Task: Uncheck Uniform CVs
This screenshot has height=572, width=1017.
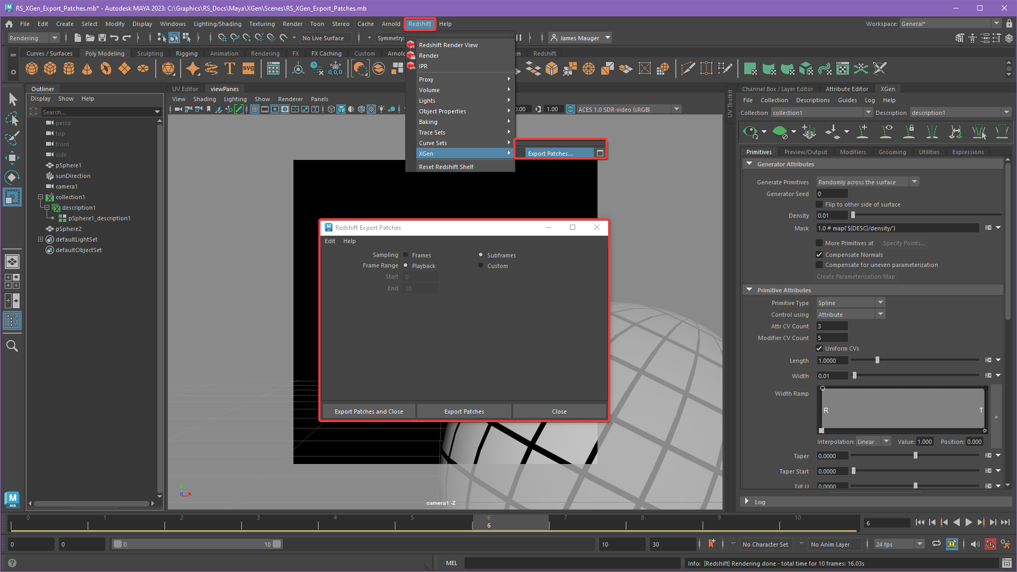Action: click(819, 348)
